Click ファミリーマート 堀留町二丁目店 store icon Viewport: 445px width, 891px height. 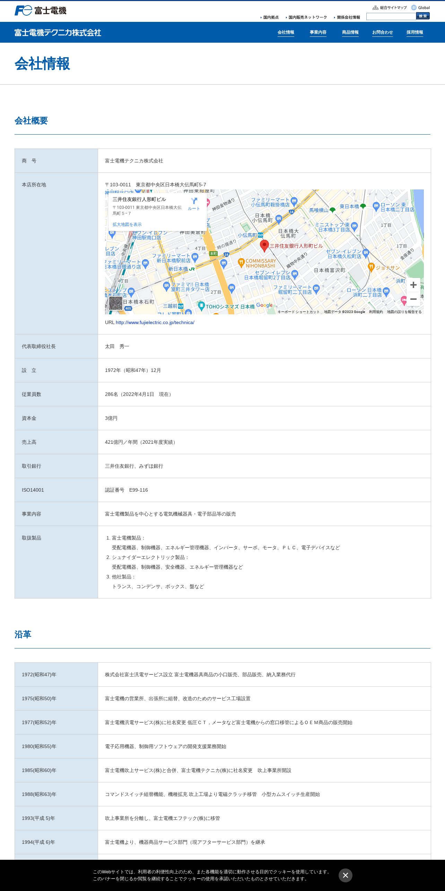point(316,289)
